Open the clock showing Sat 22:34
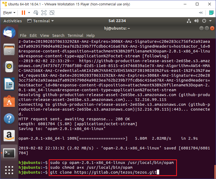Viewport: 216px width, 179px height. click(x=117, y=21)
